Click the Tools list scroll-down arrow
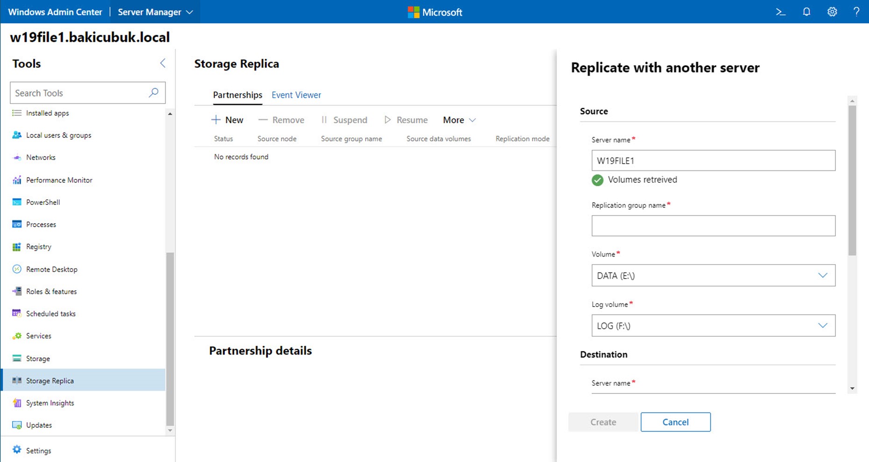 pyautogui.click(x=170, y=430)
